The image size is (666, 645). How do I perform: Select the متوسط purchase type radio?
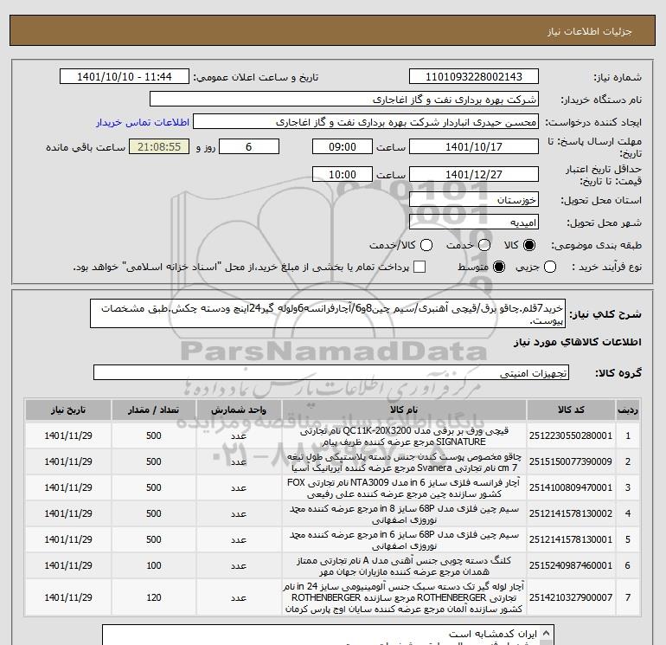pos(499,267)
